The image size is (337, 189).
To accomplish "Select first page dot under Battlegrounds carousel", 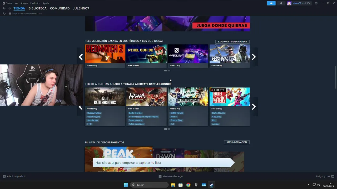I will point(166,129).
